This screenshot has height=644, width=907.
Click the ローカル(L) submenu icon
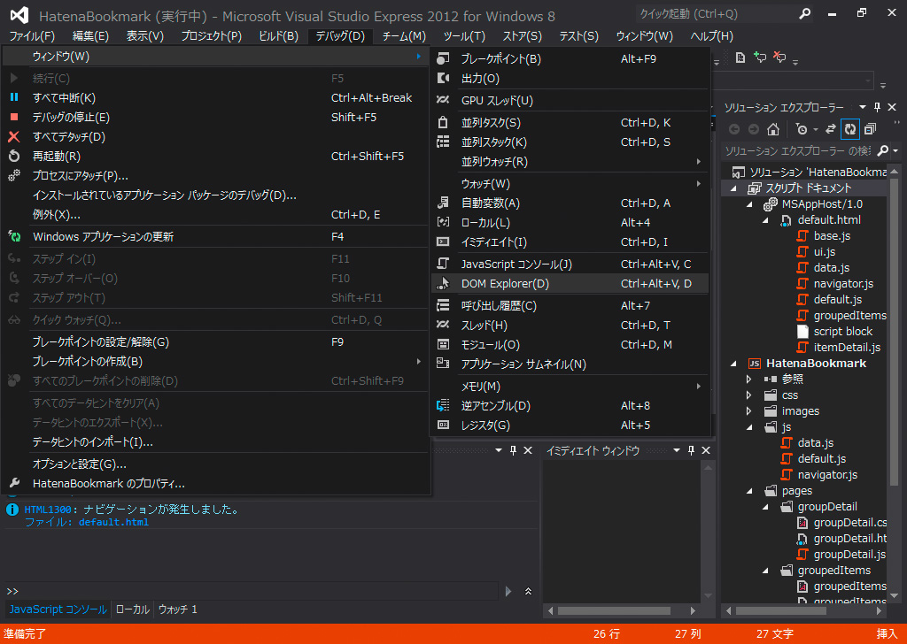[443, 222]
